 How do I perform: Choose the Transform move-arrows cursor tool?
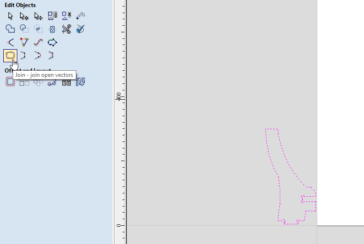pos(38,16)
